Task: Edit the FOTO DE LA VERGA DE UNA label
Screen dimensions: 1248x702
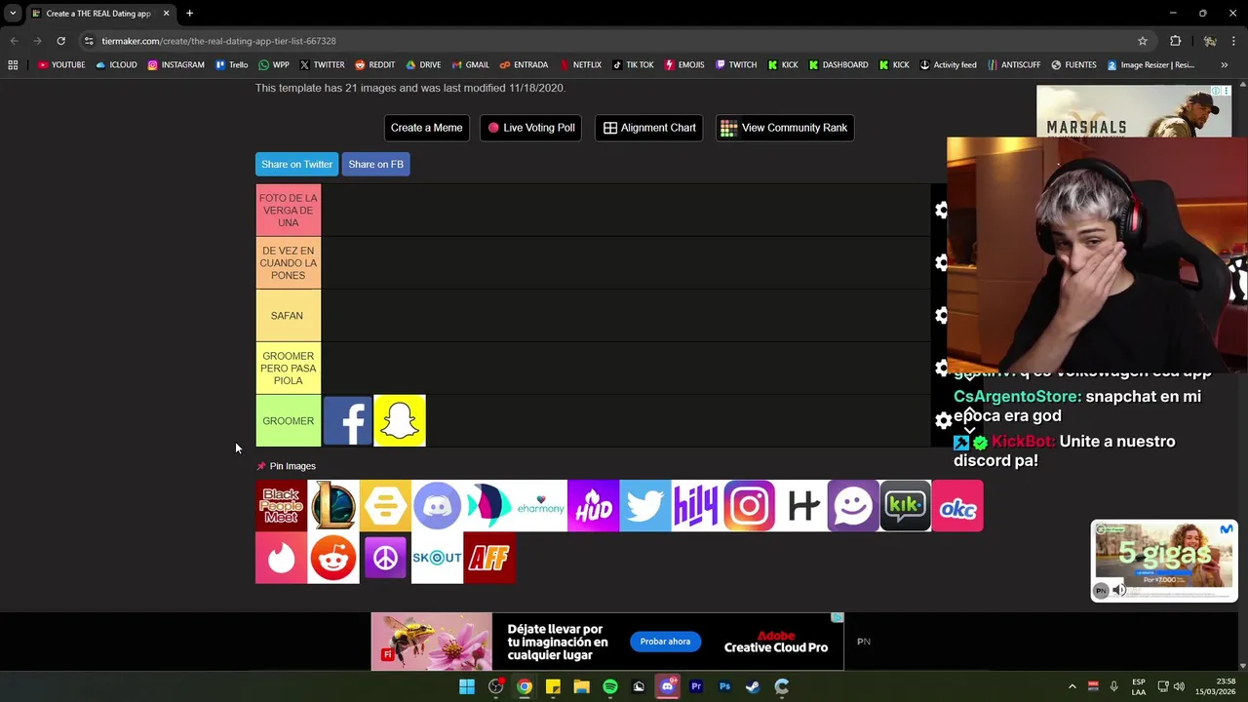Action: click(x=288, y=211)
